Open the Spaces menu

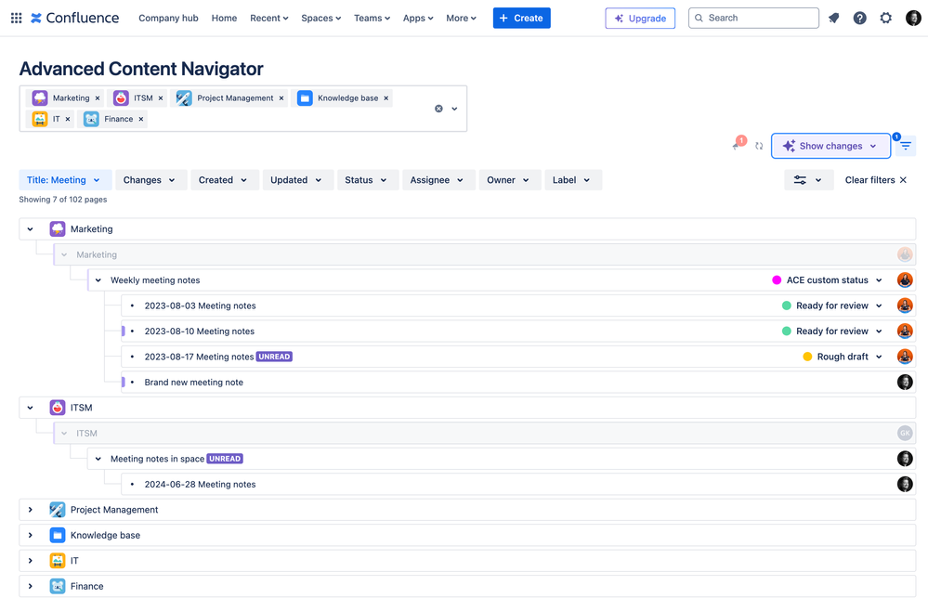point(320,18)
